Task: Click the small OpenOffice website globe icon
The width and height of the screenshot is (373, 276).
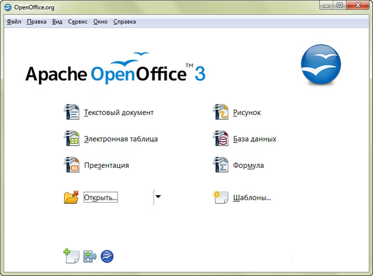Action: (107, 257)
